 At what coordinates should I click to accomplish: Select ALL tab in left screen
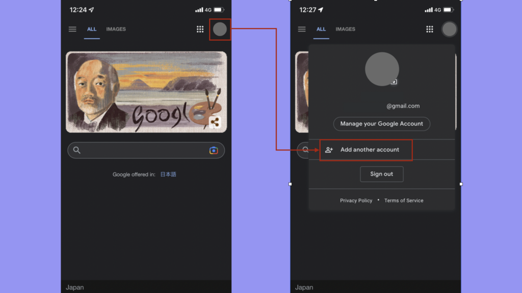tap(92, 29)
